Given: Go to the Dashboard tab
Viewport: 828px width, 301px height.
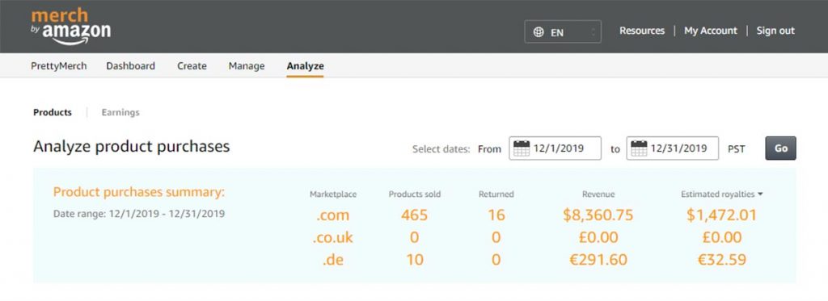Looking at the screenshot, I should tap(130, 66).
